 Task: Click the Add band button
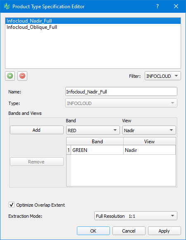(x=37, y=130)
